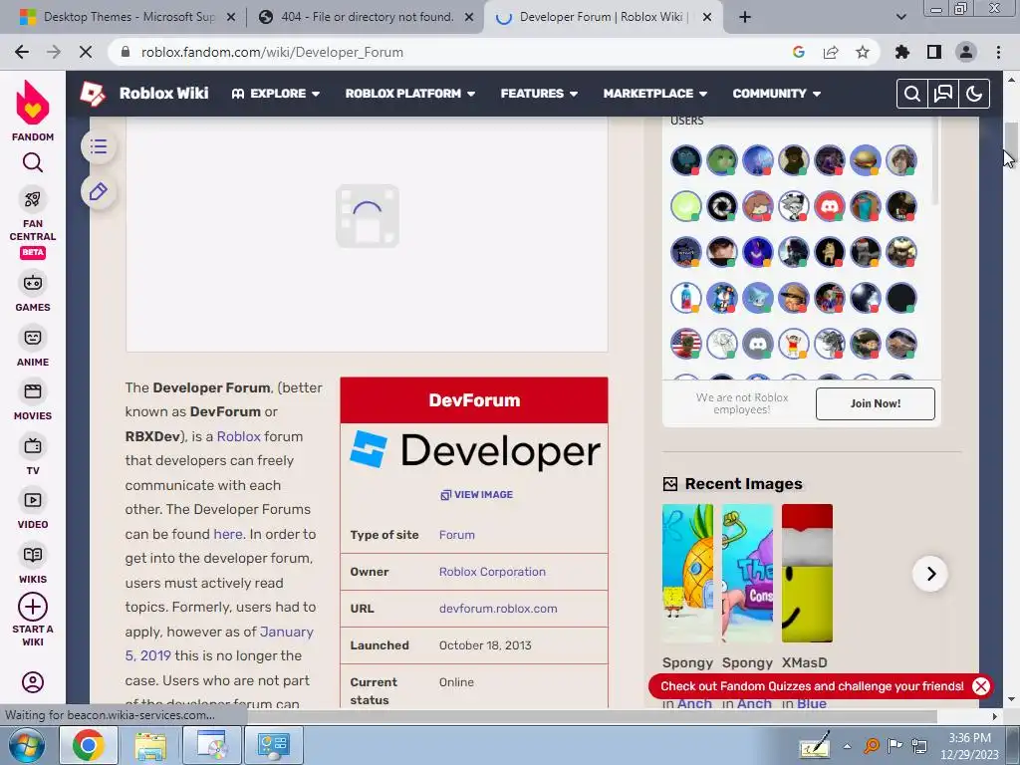Open table of contents list icon
This screenshot has width=1020, height=765.
point(99,147)
